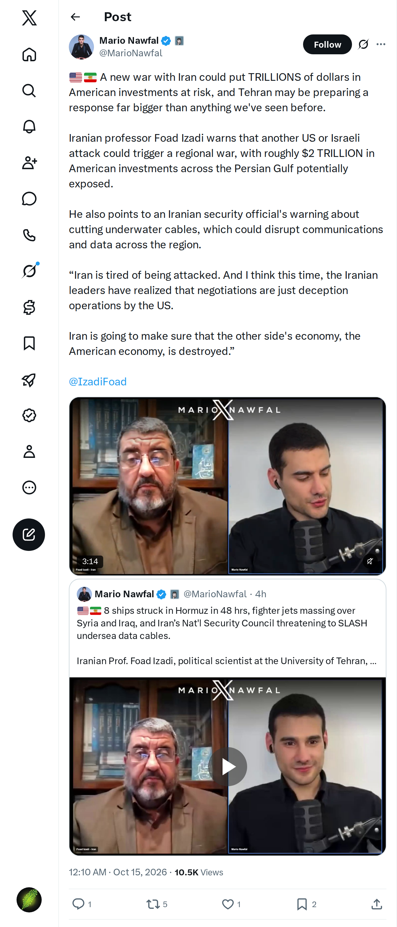
Task: Open Bookmarks in the sidebar
Action: coord(29,343)
